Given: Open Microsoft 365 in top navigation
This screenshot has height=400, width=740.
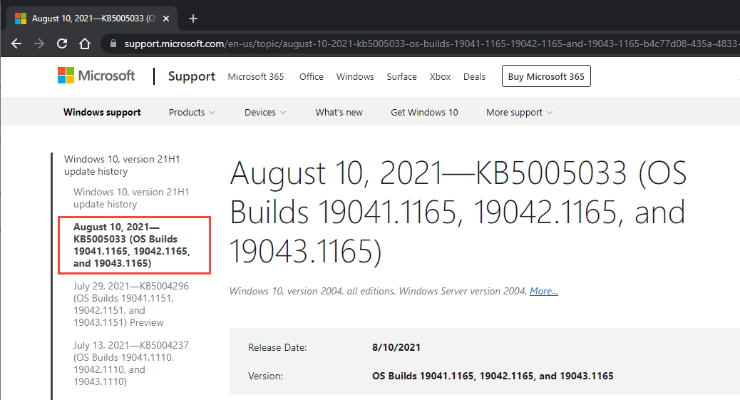Looking at the screenshot, I should [256, 76].
